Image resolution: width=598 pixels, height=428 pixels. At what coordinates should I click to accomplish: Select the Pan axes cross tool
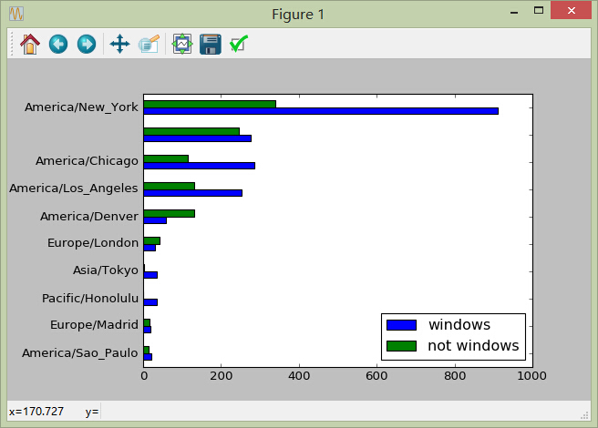coord(119,45)
